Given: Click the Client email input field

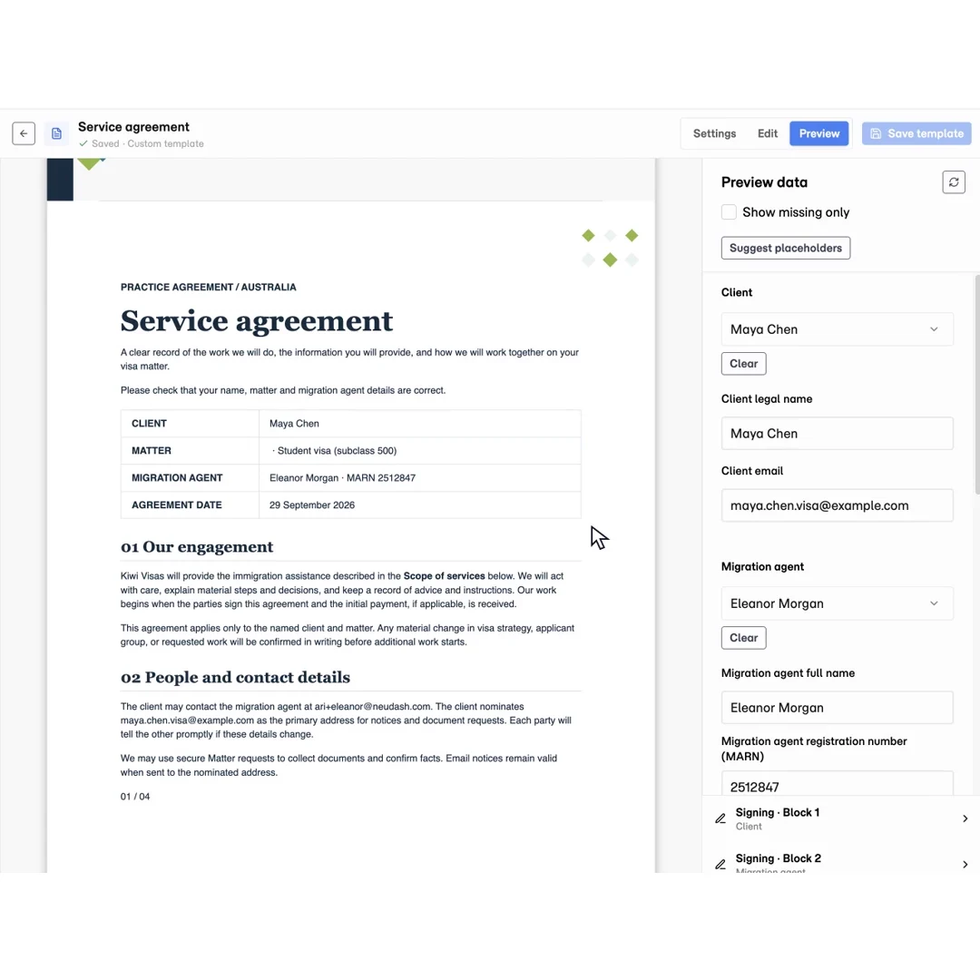Looking at the screenshot, I should click(x=837, y=505).
